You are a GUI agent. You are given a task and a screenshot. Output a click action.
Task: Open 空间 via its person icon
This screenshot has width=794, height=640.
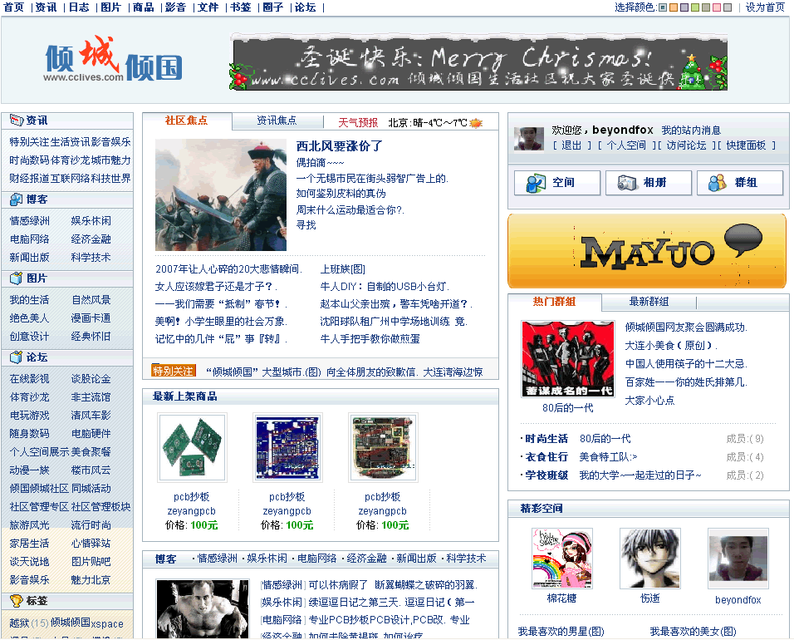coord(536,183)
